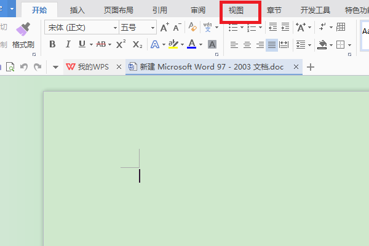Align text right
Image resolution: width=369 pixels, height=246 pixels.
[x=260, y=44]
